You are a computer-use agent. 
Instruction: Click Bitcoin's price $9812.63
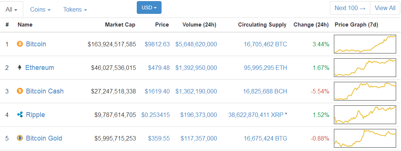pos(157,44)
